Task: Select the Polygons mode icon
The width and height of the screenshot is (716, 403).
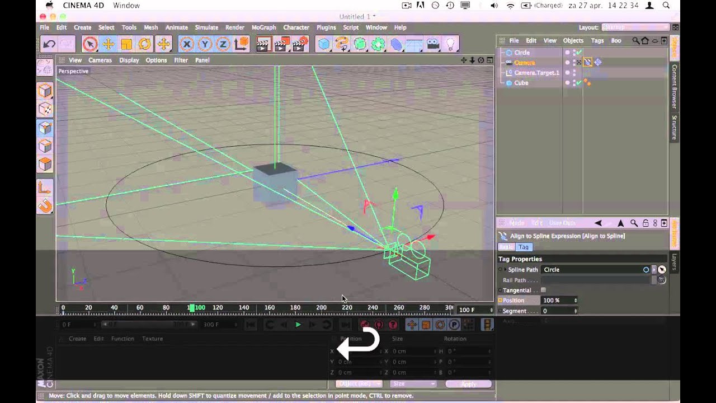Action: [45, 165]
